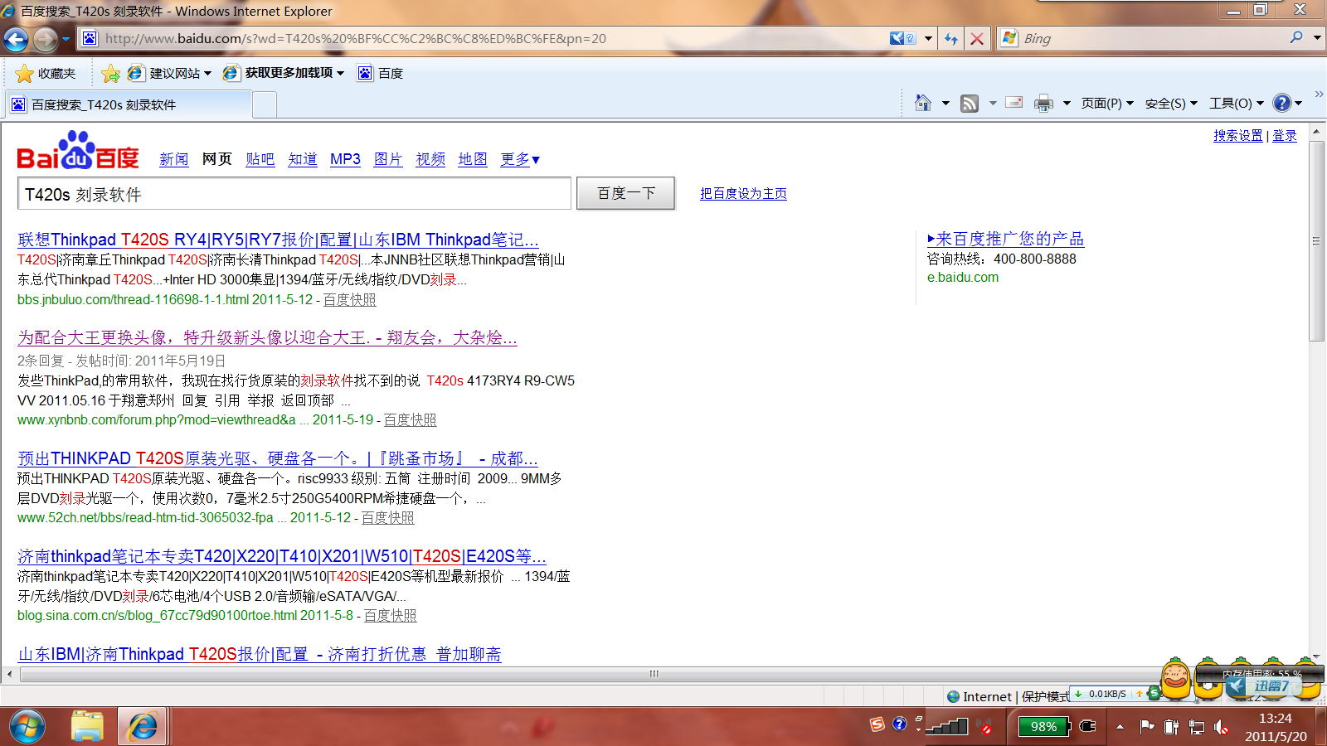The width and height of the screenshot is (1327, 746).
Task: Open result 联想Thinkpad T420S RY4|RY5|RY7报价
Action: click(278, 240)
